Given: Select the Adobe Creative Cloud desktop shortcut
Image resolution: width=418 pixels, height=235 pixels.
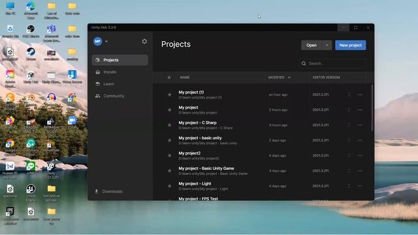Looking at the screenshot, I should pyautogui.click(x=10, y=79).
